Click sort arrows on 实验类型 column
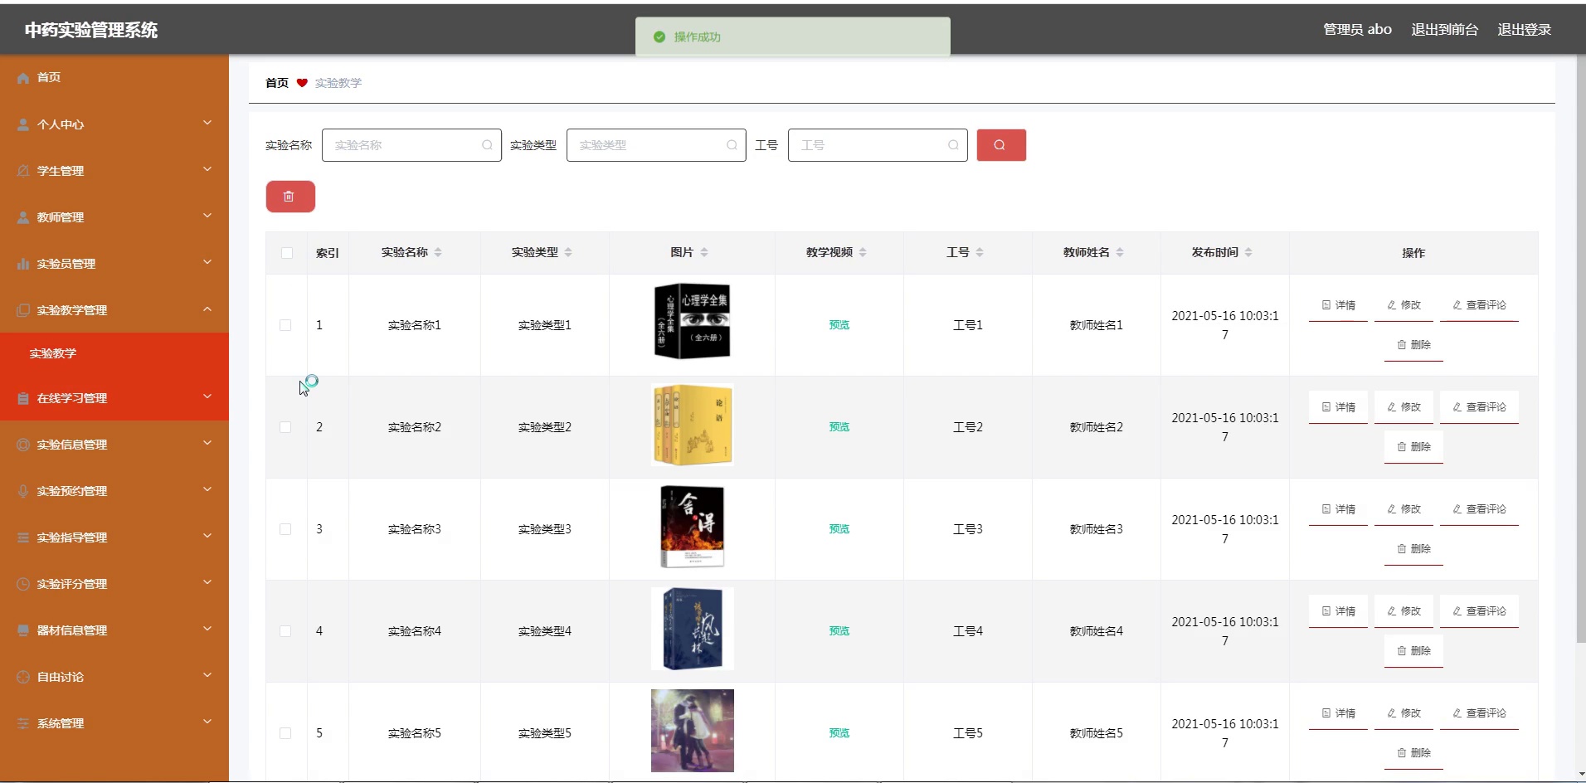Screen dimensions: 1586x783 pos(568,252)
